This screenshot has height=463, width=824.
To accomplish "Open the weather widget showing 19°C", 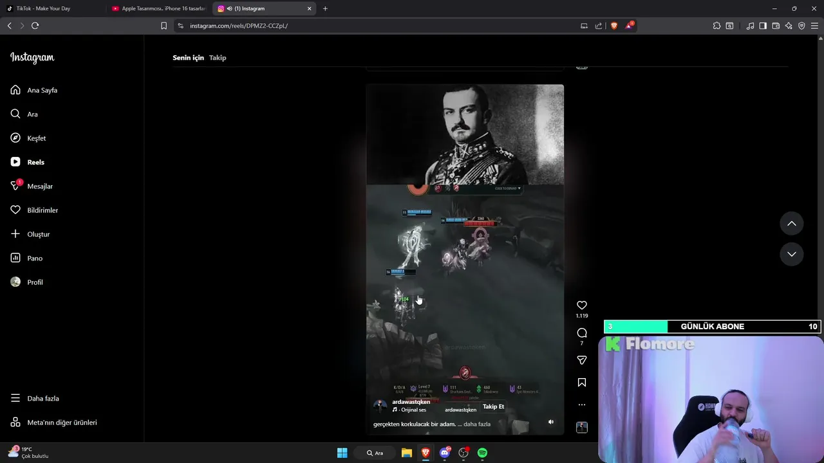I will tap(28, 452).
